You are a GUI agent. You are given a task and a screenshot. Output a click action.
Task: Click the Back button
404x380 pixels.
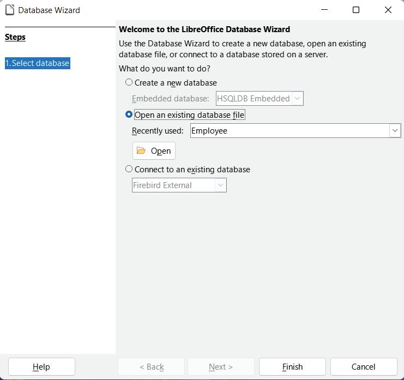152,367
